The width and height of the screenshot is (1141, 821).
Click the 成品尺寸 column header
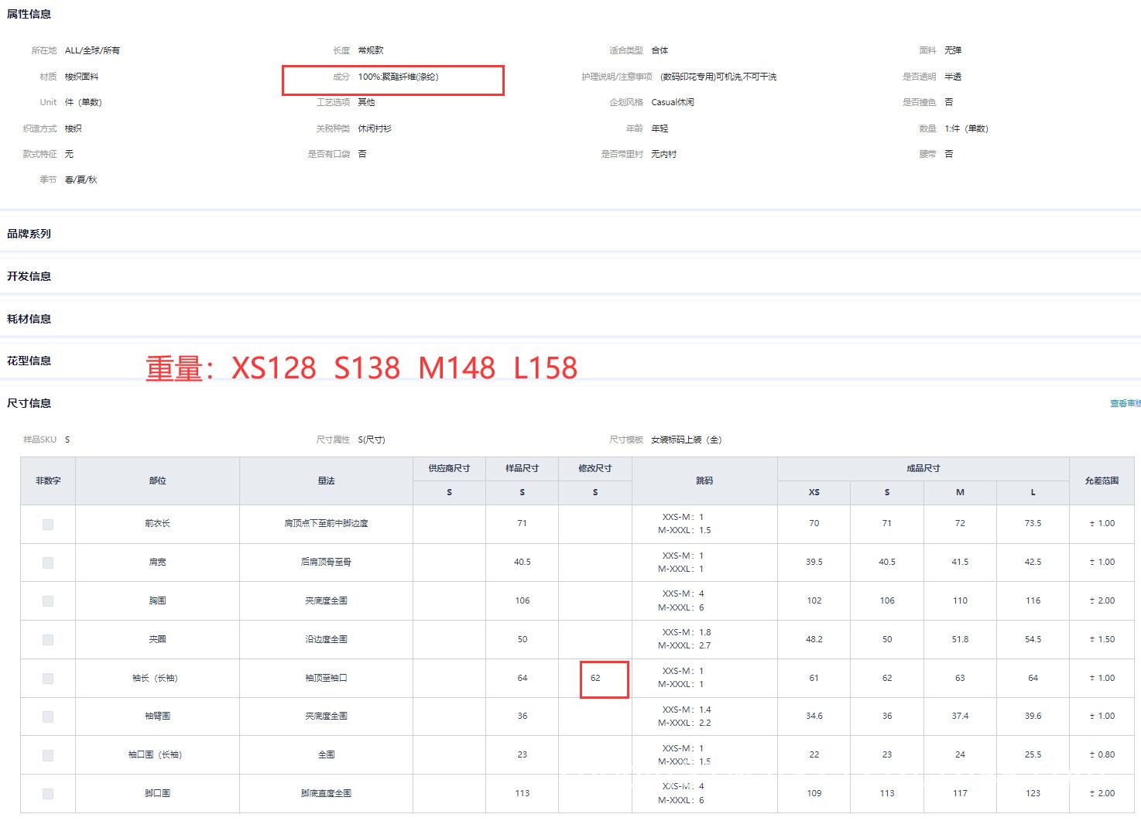pos(923,469)
